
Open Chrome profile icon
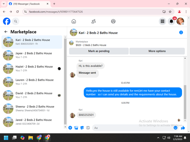179,12
